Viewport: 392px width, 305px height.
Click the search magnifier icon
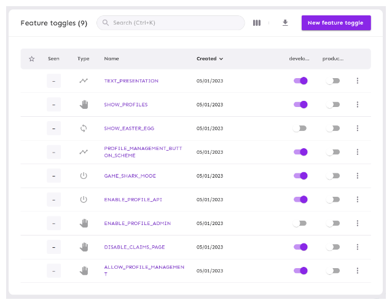(x=106, y=23)
